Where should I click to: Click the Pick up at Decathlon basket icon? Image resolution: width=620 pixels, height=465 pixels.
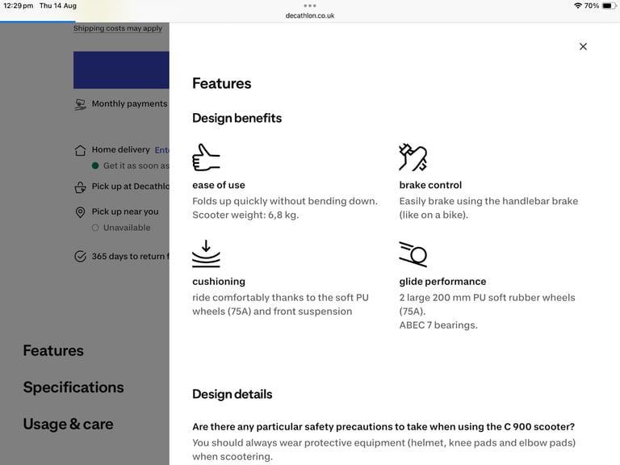point(80,187)
